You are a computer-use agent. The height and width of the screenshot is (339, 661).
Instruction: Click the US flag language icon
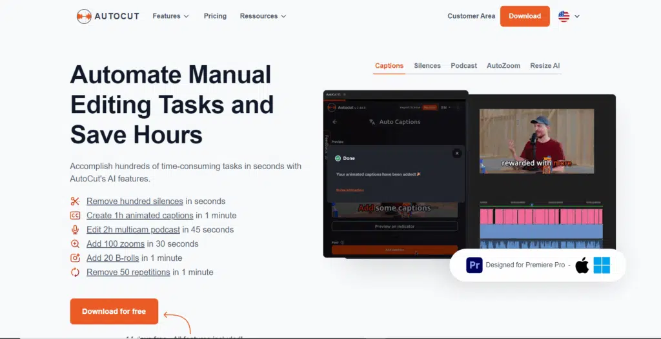(x=564, y=16)
